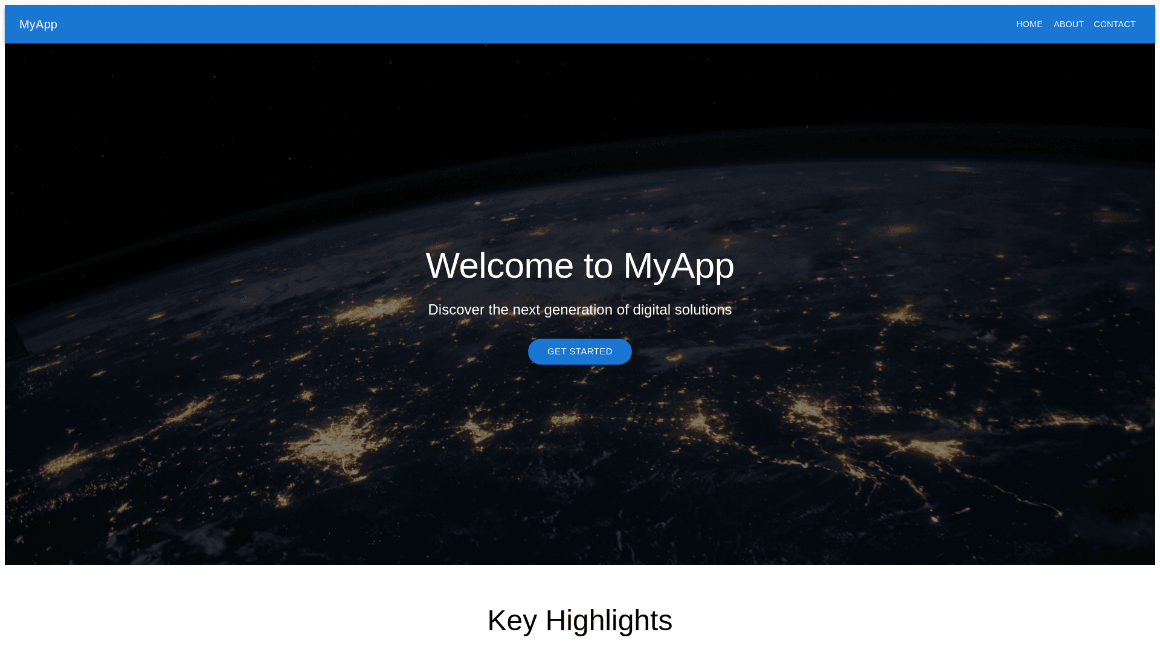Click the MyApp brand logo in navbar
Screen dimensions: 1160x652
[38, 24]
